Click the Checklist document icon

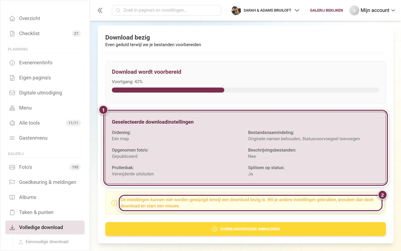click(12, 33)
